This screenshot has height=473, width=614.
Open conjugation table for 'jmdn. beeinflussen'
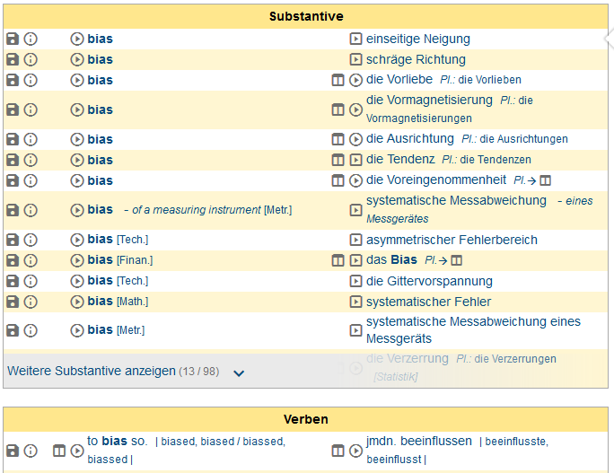coord(338,451)
